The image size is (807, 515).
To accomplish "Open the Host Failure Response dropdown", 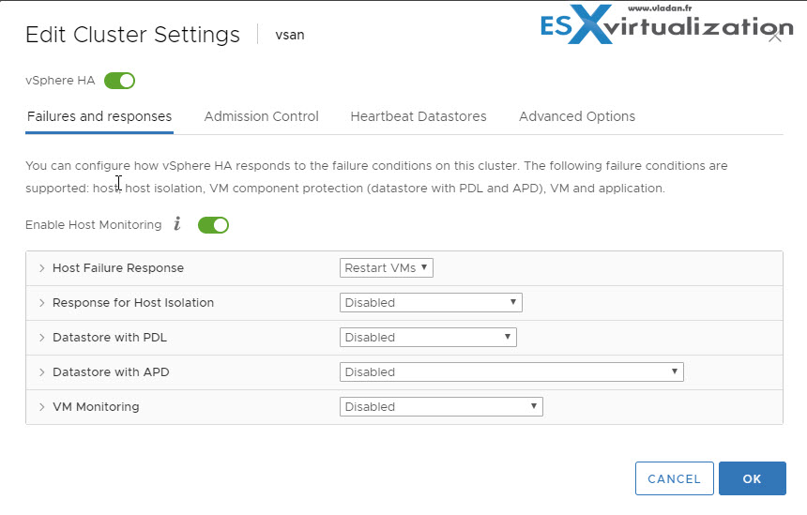I will (387, 268).
